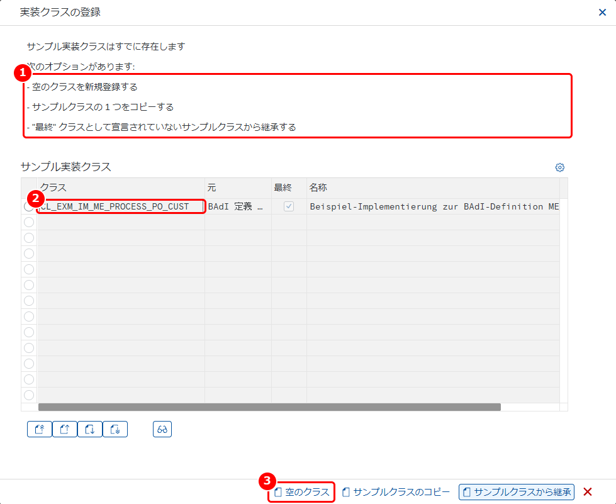616x504 pixels.
Task: Click the glasses display icon
Action: 162,429
